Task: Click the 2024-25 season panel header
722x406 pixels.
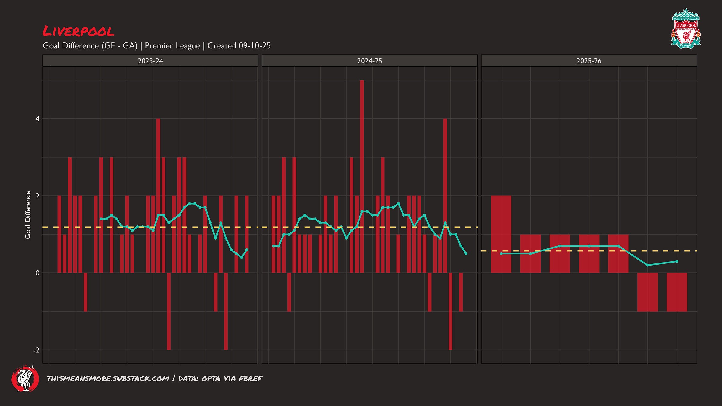Action: point(369,61)
